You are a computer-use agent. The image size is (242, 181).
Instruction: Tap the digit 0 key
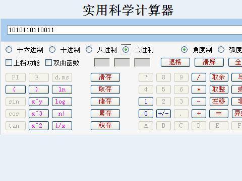146,114
